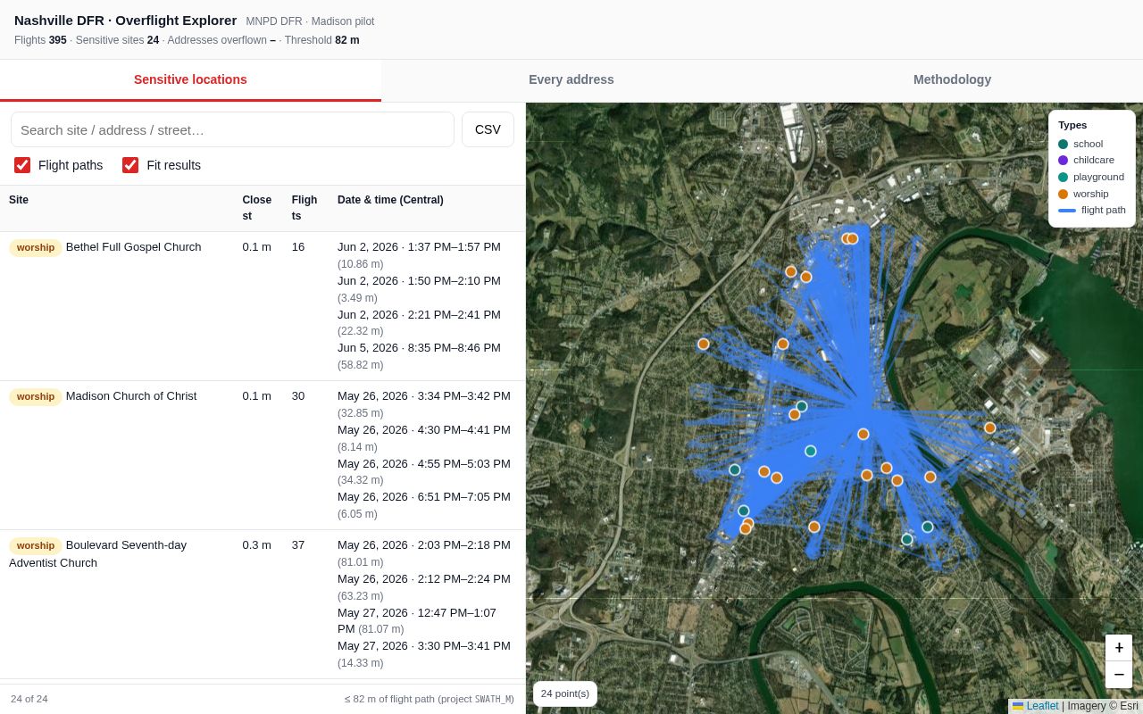
Task: Click the worship legend orange dot
Action: [x=1063, y=194]
